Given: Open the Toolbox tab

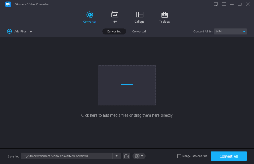Looking at the screenshot, I should tap(164, 17).
